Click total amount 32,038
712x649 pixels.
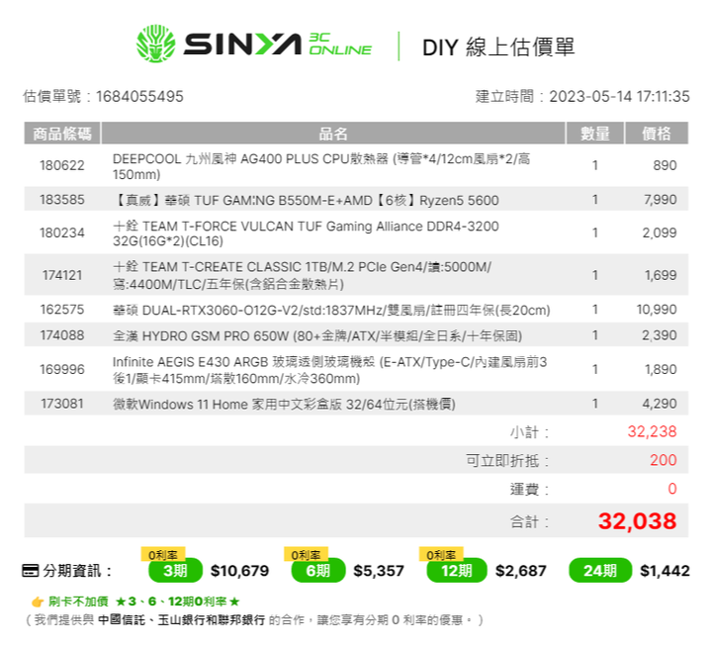638,521
